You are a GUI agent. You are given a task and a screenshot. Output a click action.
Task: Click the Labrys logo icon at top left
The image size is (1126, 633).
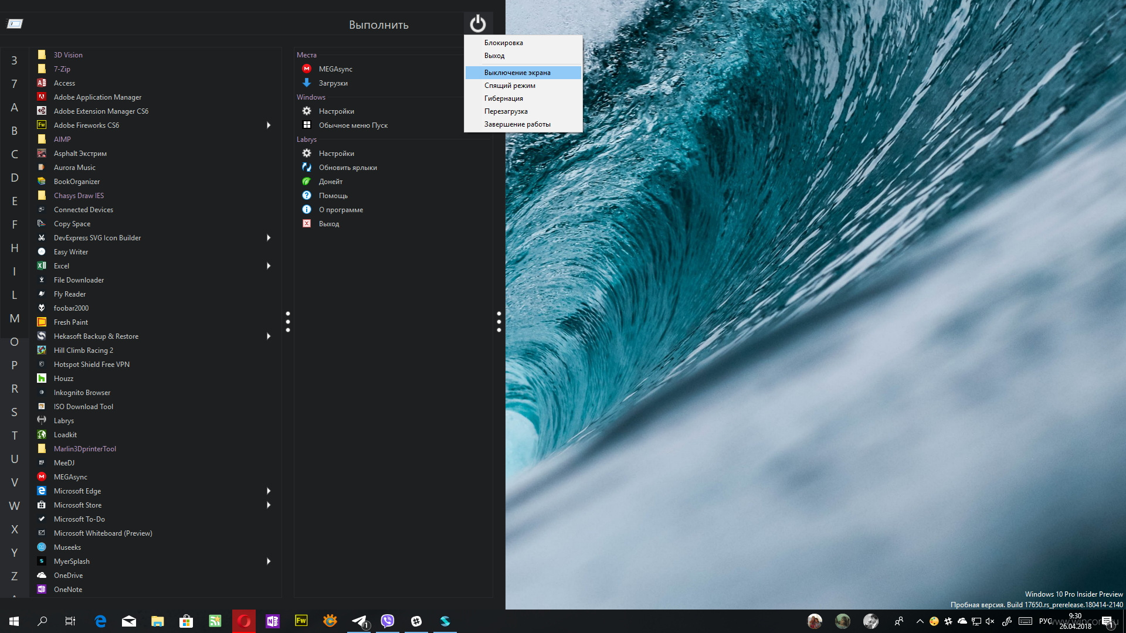[15, 23]
